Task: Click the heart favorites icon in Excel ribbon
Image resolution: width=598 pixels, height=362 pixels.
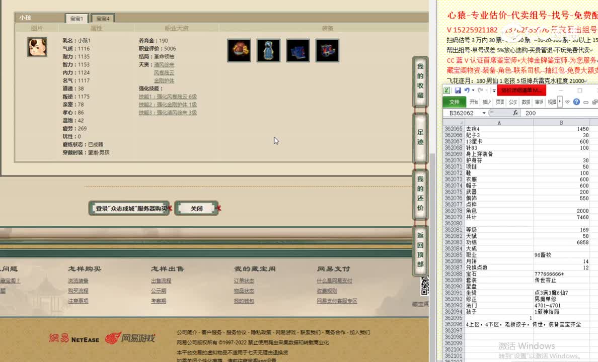Action: 567,102
